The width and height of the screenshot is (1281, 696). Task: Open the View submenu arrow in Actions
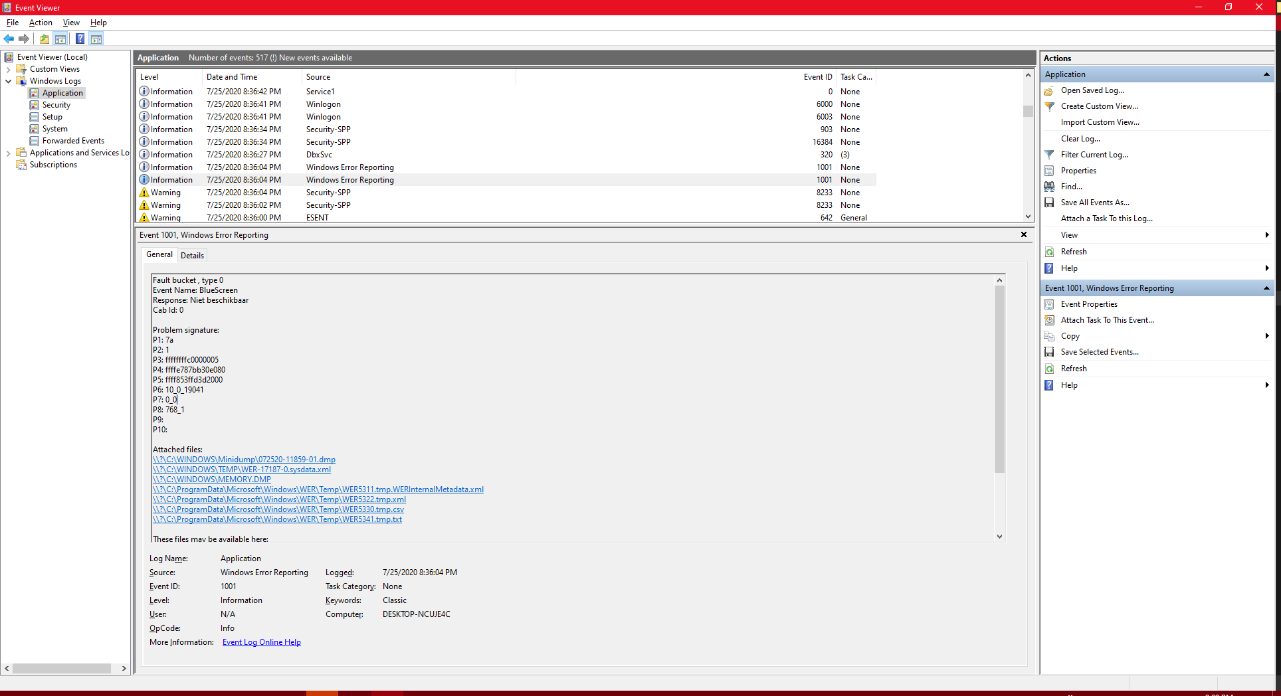1267,235
